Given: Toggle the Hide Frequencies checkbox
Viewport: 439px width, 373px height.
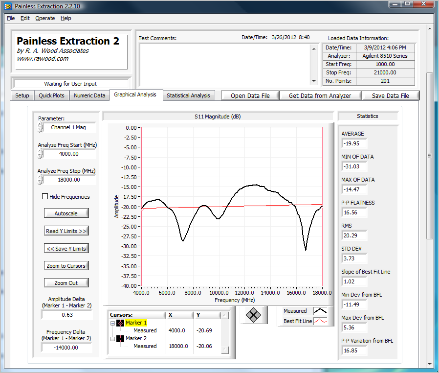Looking at the screenshot, I should coord(45,196).
